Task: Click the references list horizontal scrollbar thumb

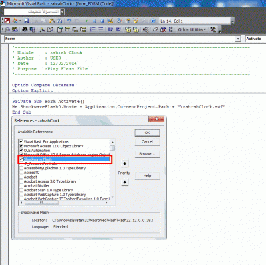Action: coord(41,203)
